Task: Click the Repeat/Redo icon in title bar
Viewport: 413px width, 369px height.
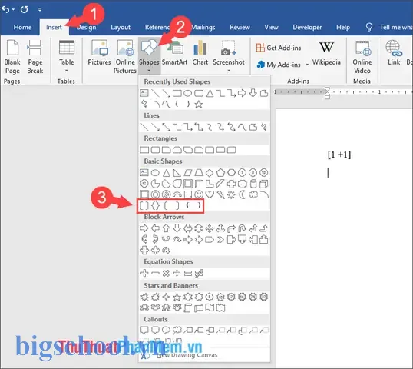Action: 25,9
